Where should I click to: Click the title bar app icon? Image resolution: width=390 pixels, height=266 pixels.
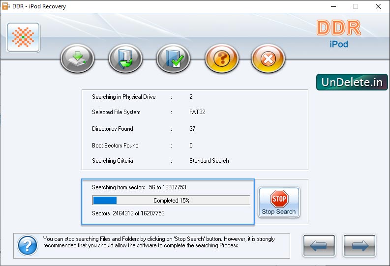6,6
